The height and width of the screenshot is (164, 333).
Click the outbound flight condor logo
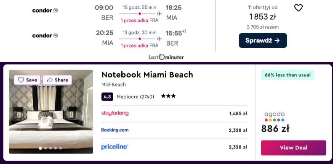45,10
